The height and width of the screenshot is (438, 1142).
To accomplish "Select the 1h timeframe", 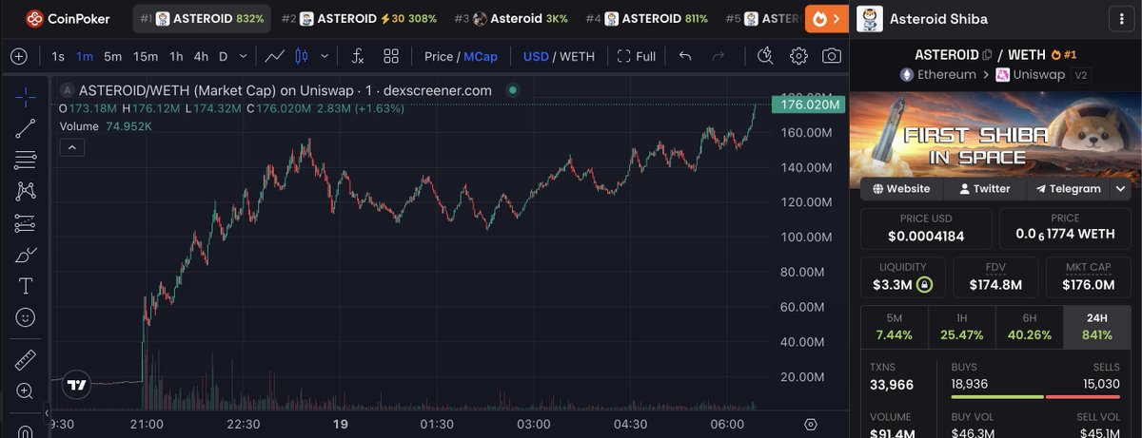I will pos(176,56).
